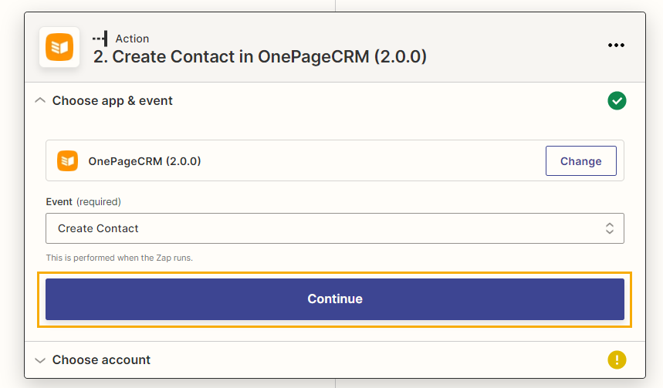Click the green checkmark status icon
The image size is (663, 388).
(617, 100)
